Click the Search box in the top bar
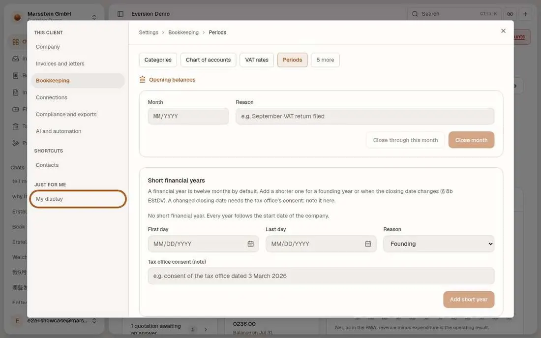 454,14
